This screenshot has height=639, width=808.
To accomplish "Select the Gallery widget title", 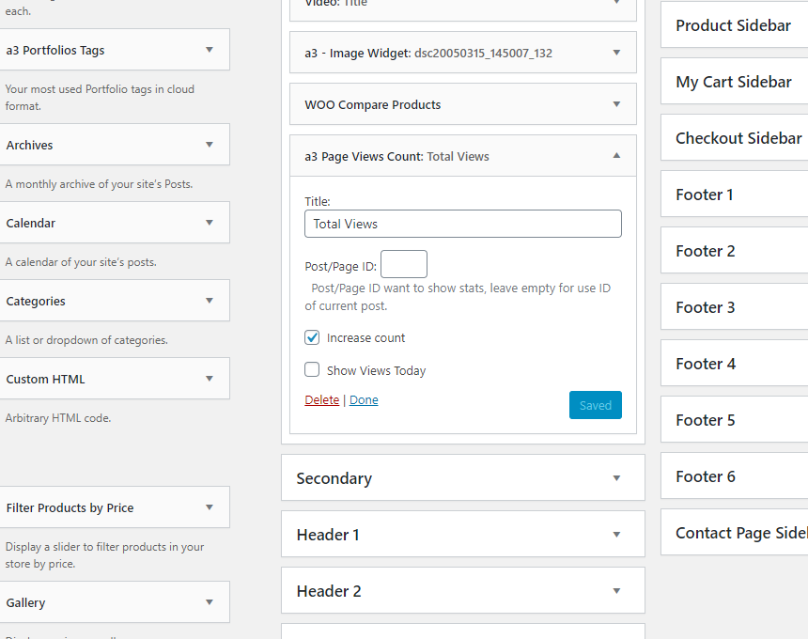I will (x=25, y=602).
